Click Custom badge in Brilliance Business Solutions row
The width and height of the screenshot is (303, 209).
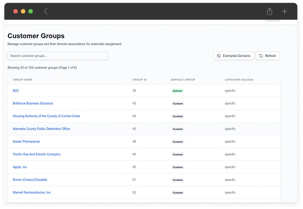pyautogui.click(x=178, y=103)
